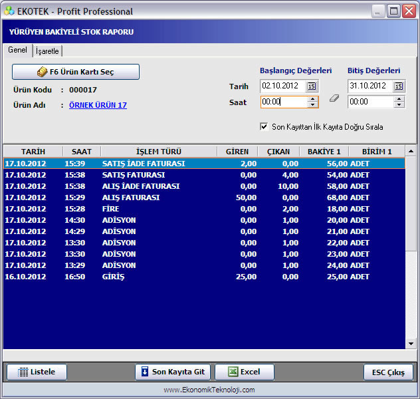
Task: Maximize the Profit Professional window
Action: 393,11
